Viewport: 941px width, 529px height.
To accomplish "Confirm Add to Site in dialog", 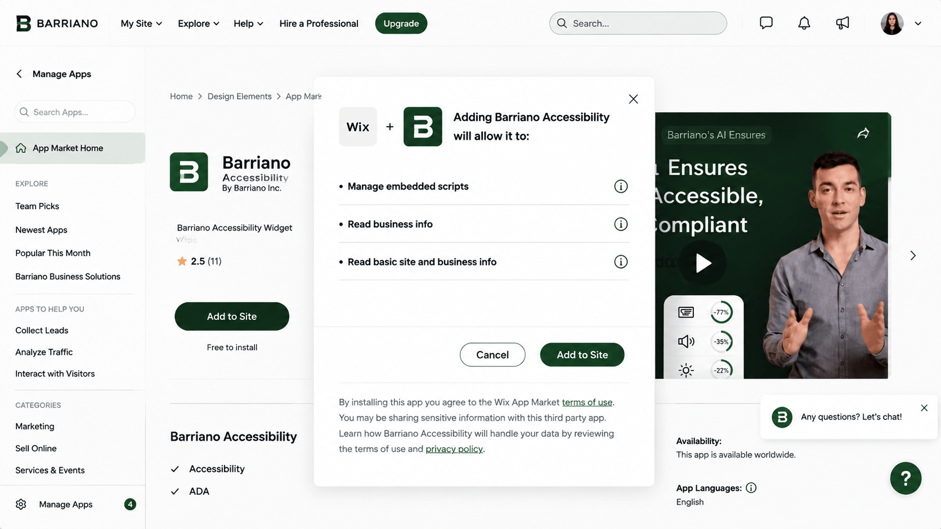I will click(582, 355).
